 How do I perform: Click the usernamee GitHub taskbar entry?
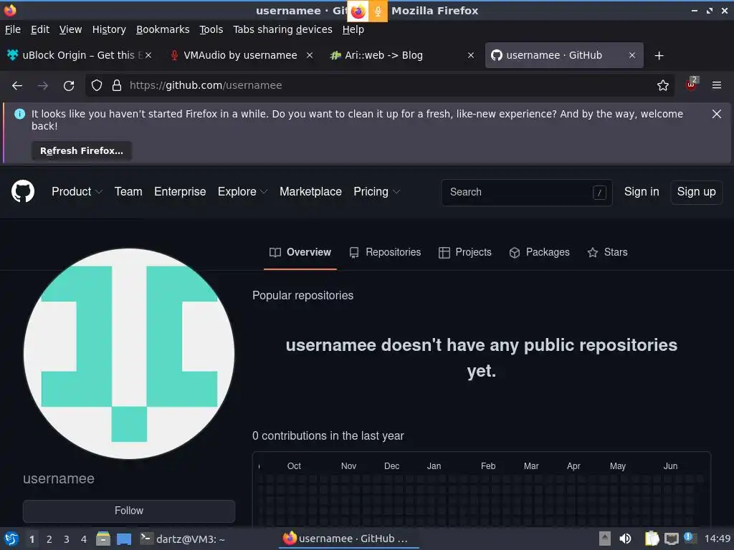(349, 539)
